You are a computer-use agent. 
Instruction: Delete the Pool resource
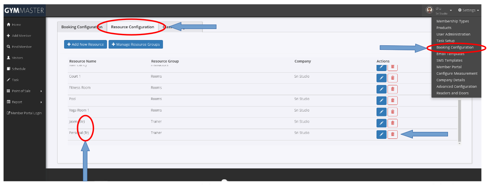click(x=392, y=100)
